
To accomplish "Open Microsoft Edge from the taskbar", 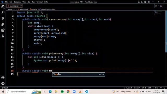I will 50,91.
